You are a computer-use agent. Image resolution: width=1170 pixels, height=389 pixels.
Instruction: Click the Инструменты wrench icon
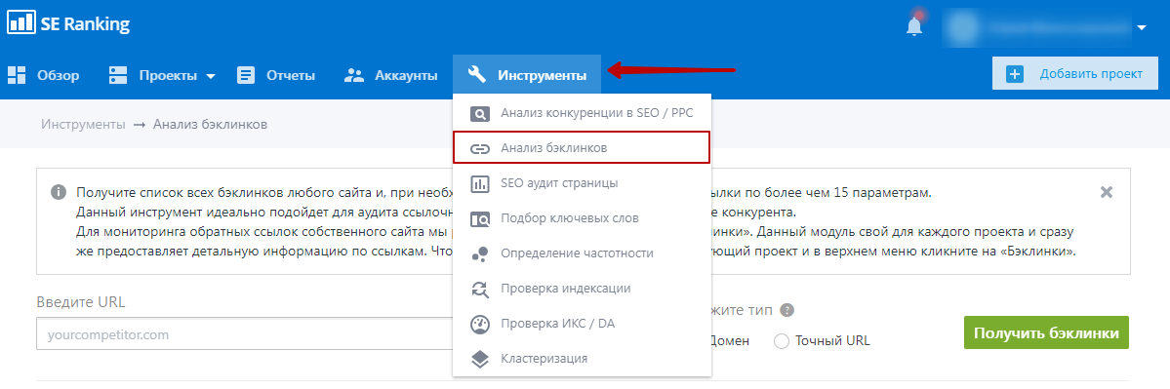[477, 74]
